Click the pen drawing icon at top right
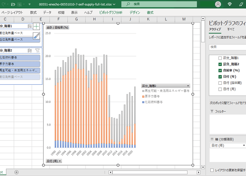Viewport: 246px width, 176px height. (x=241, y=4)
